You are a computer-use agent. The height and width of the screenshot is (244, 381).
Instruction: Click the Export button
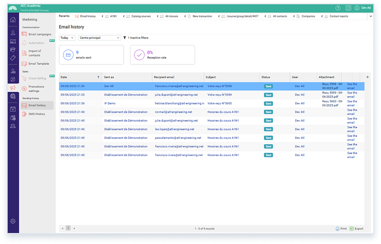click(356, 229)
